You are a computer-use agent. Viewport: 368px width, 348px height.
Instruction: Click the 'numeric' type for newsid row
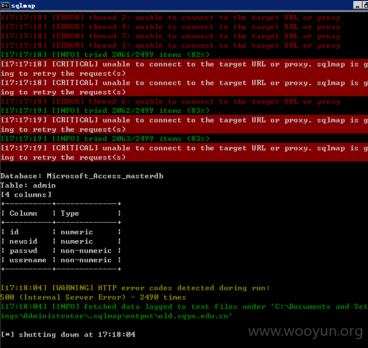[77, 241]
